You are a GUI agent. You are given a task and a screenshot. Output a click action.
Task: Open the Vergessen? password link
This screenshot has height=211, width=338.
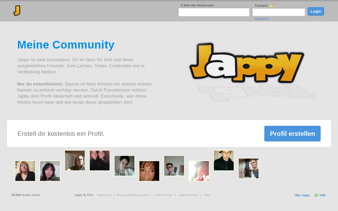[x=262, y=19]
